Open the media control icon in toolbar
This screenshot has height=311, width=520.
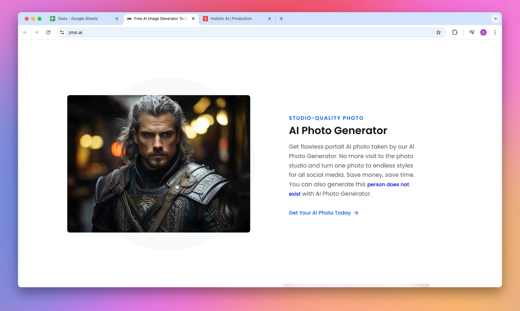472,32
